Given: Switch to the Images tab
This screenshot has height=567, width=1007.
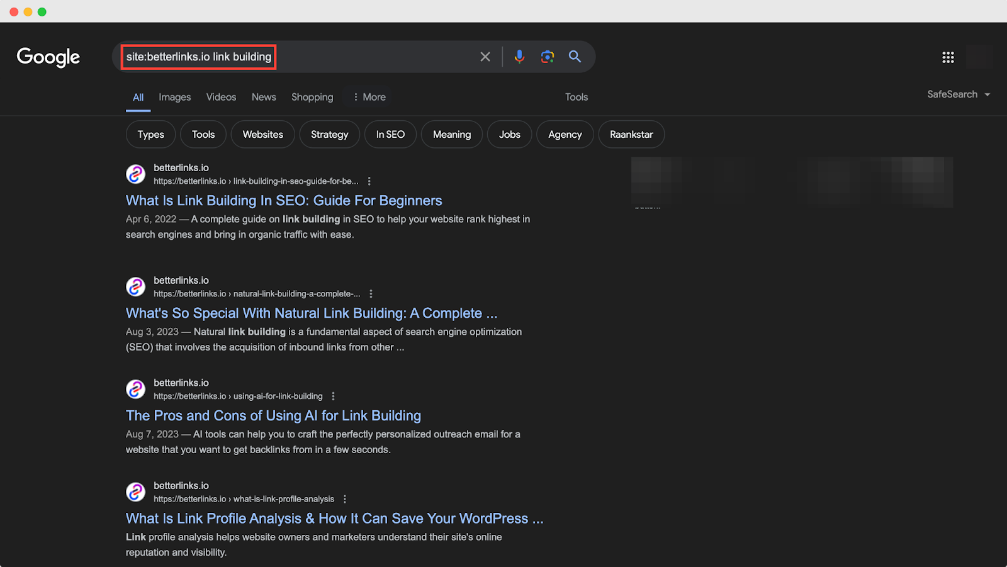Looking at the screenshot, I should [174, 96].
